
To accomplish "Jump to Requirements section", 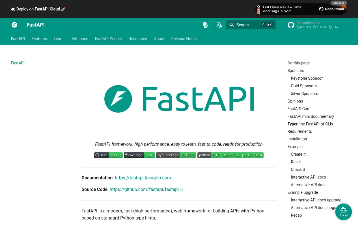I will click(x=300, y=131).
